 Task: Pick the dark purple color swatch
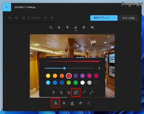click(76, 76)
